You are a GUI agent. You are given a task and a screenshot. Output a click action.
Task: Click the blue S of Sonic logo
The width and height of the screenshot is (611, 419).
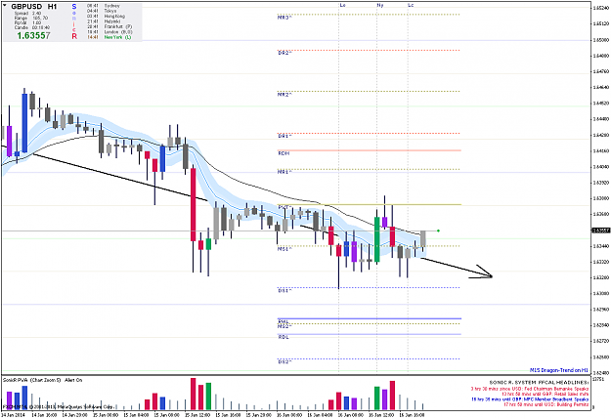pyautogui.click(x=74, y=7)
